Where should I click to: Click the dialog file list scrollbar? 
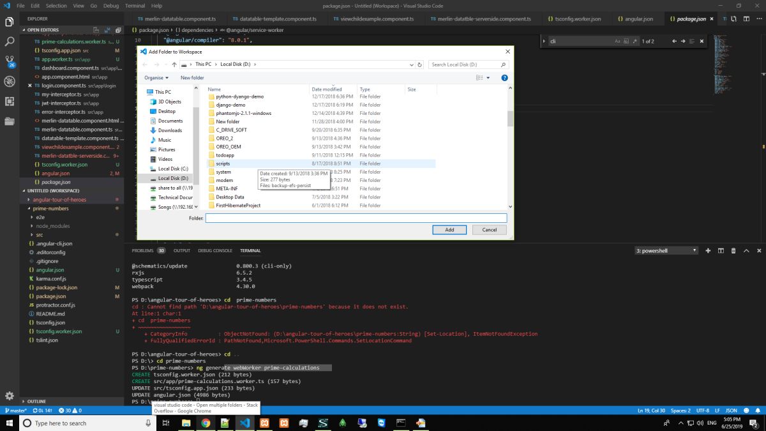pyautogui.click(x=510, y=119)
